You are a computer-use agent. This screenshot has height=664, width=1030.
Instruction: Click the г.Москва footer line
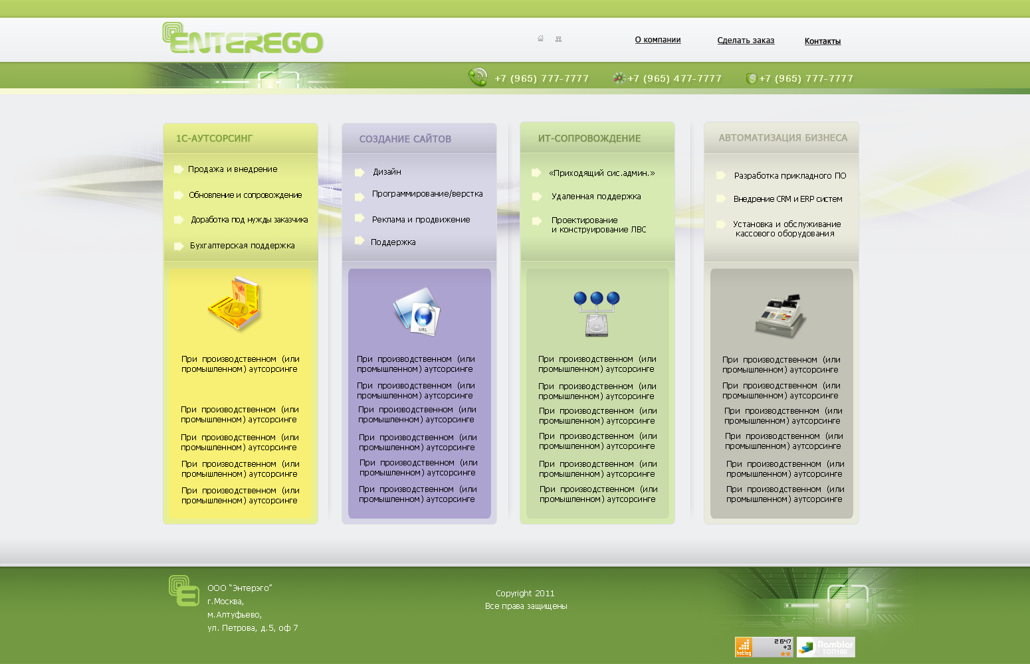point(225,602)
